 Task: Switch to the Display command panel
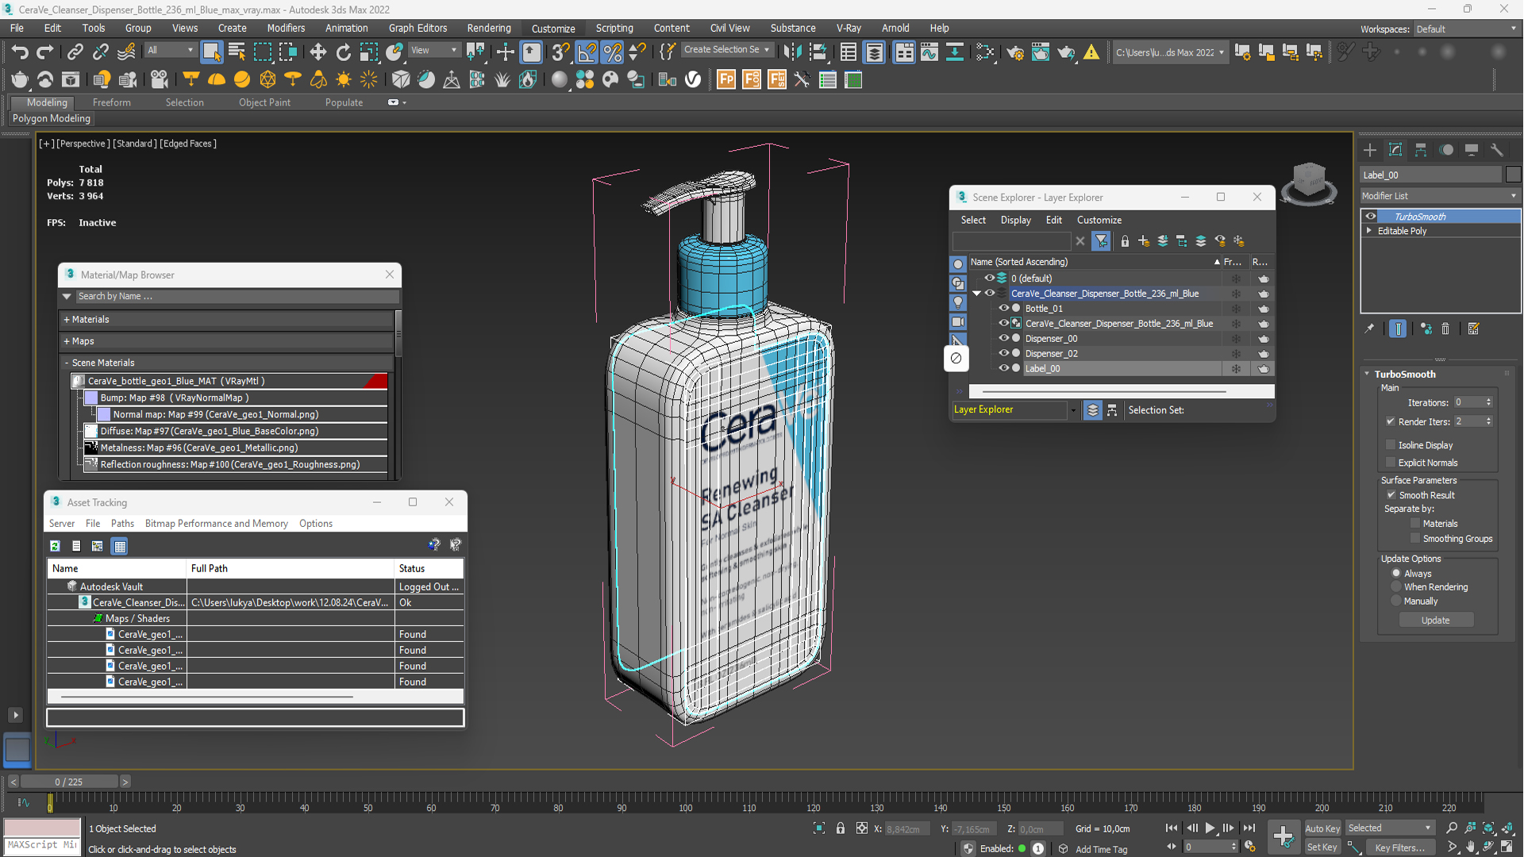click(1472, 150)
